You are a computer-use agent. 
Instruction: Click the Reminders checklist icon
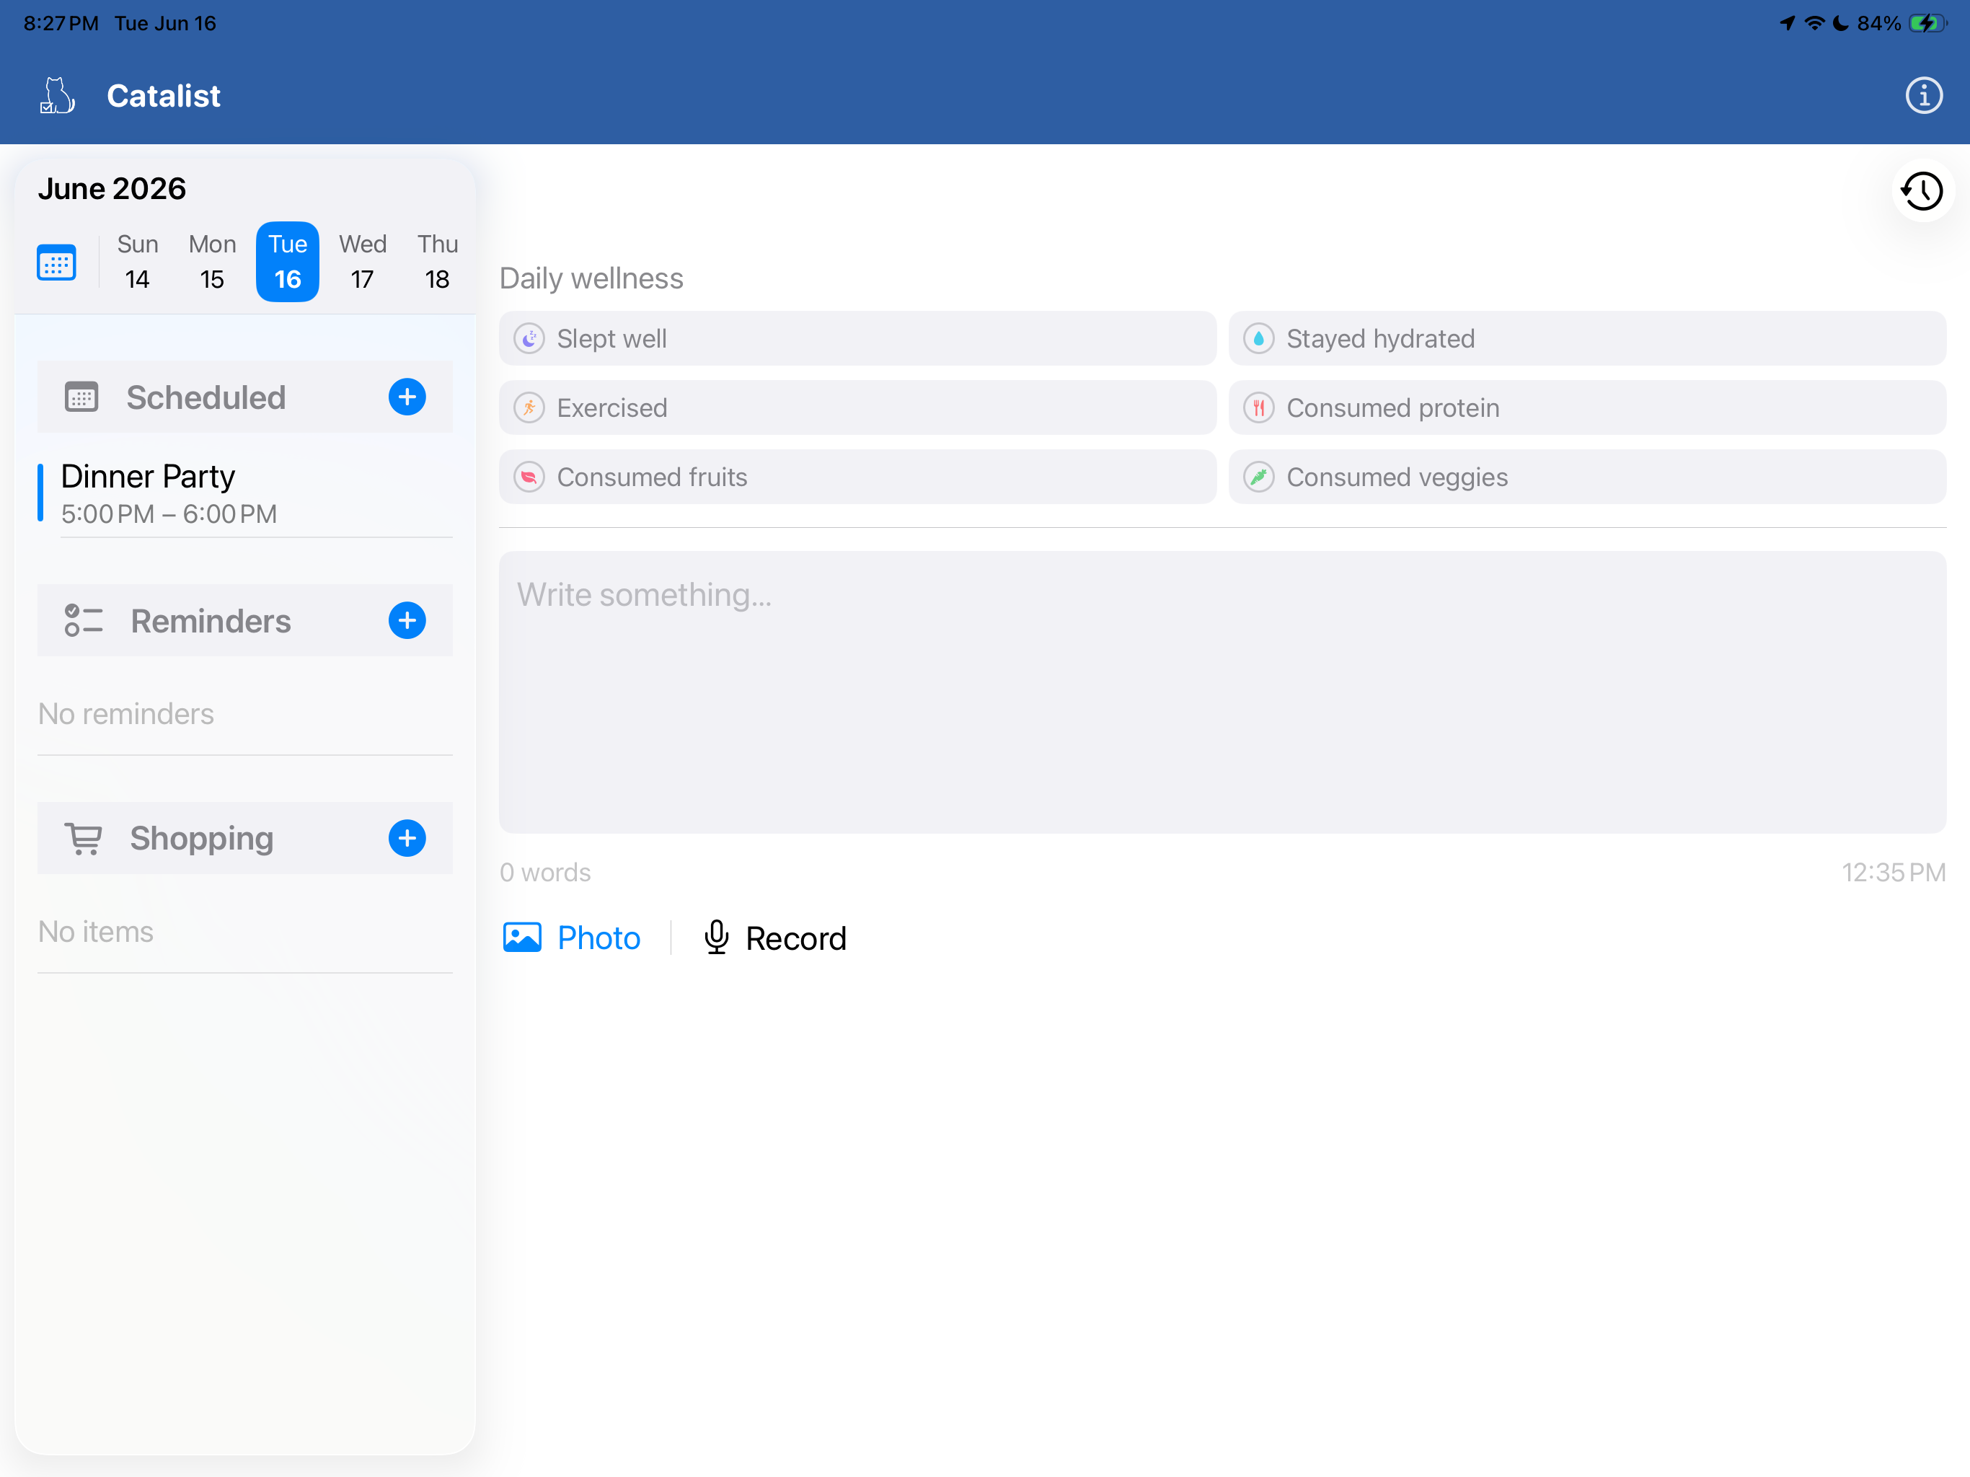click(84, 621)
